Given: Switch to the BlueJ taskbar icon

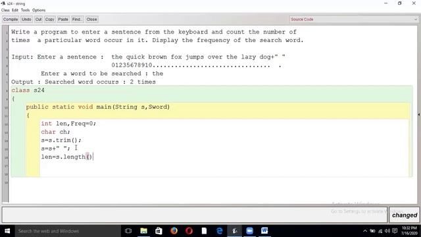Looking at the screenshot, I should coord(235,231).
